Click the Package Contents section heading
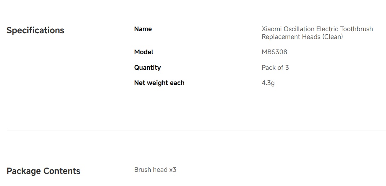The height and width of the screenshot is (186, 386). tap(43, 171)
